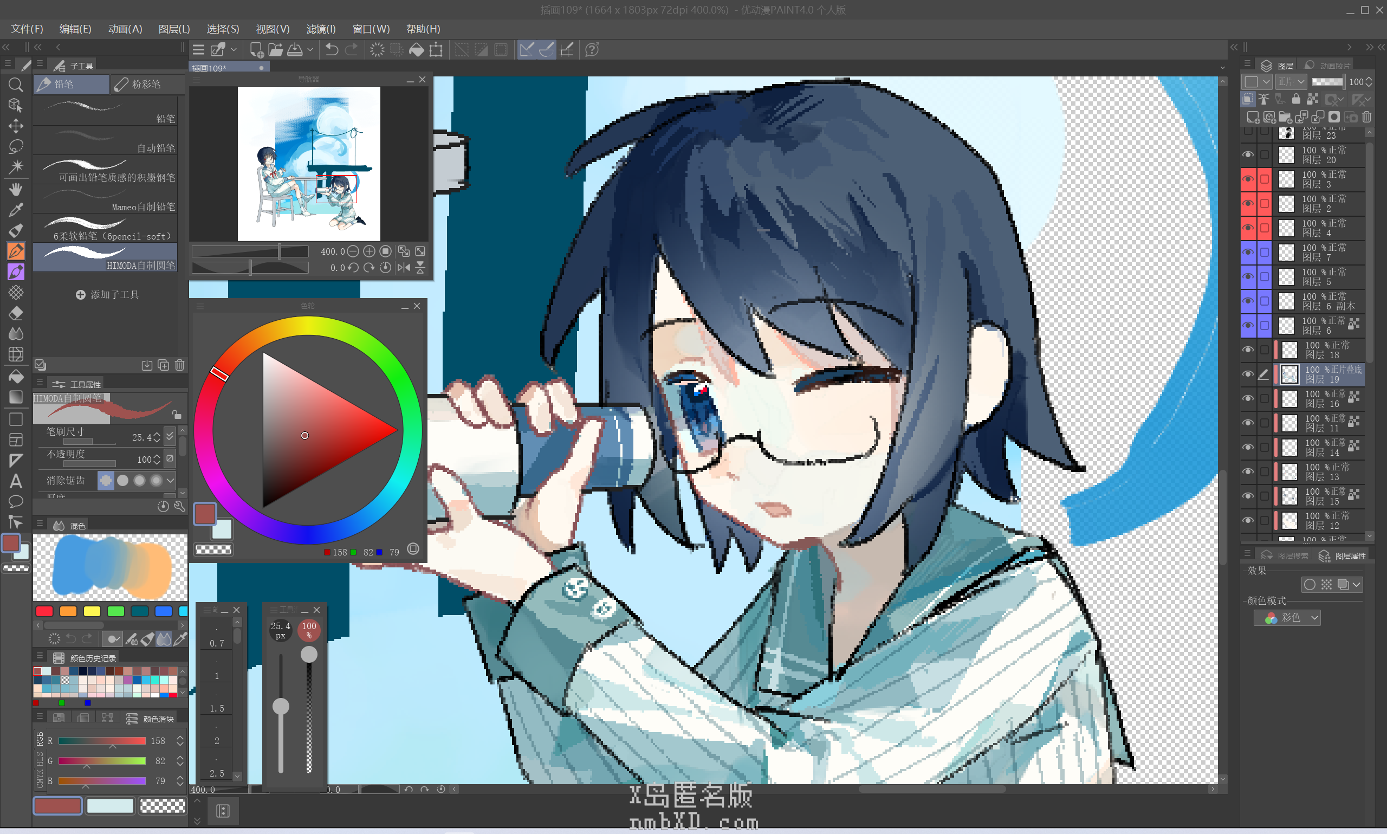The width and height of the screenshot is (1387, 834).
Task: Hide layer 12 using eye icon
Action: tap(1248, 520)
